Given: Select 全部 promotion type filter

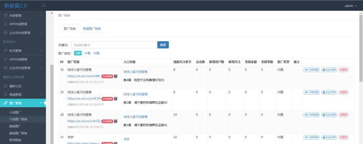Looking at the screenshot, I should tap(78, 53).
